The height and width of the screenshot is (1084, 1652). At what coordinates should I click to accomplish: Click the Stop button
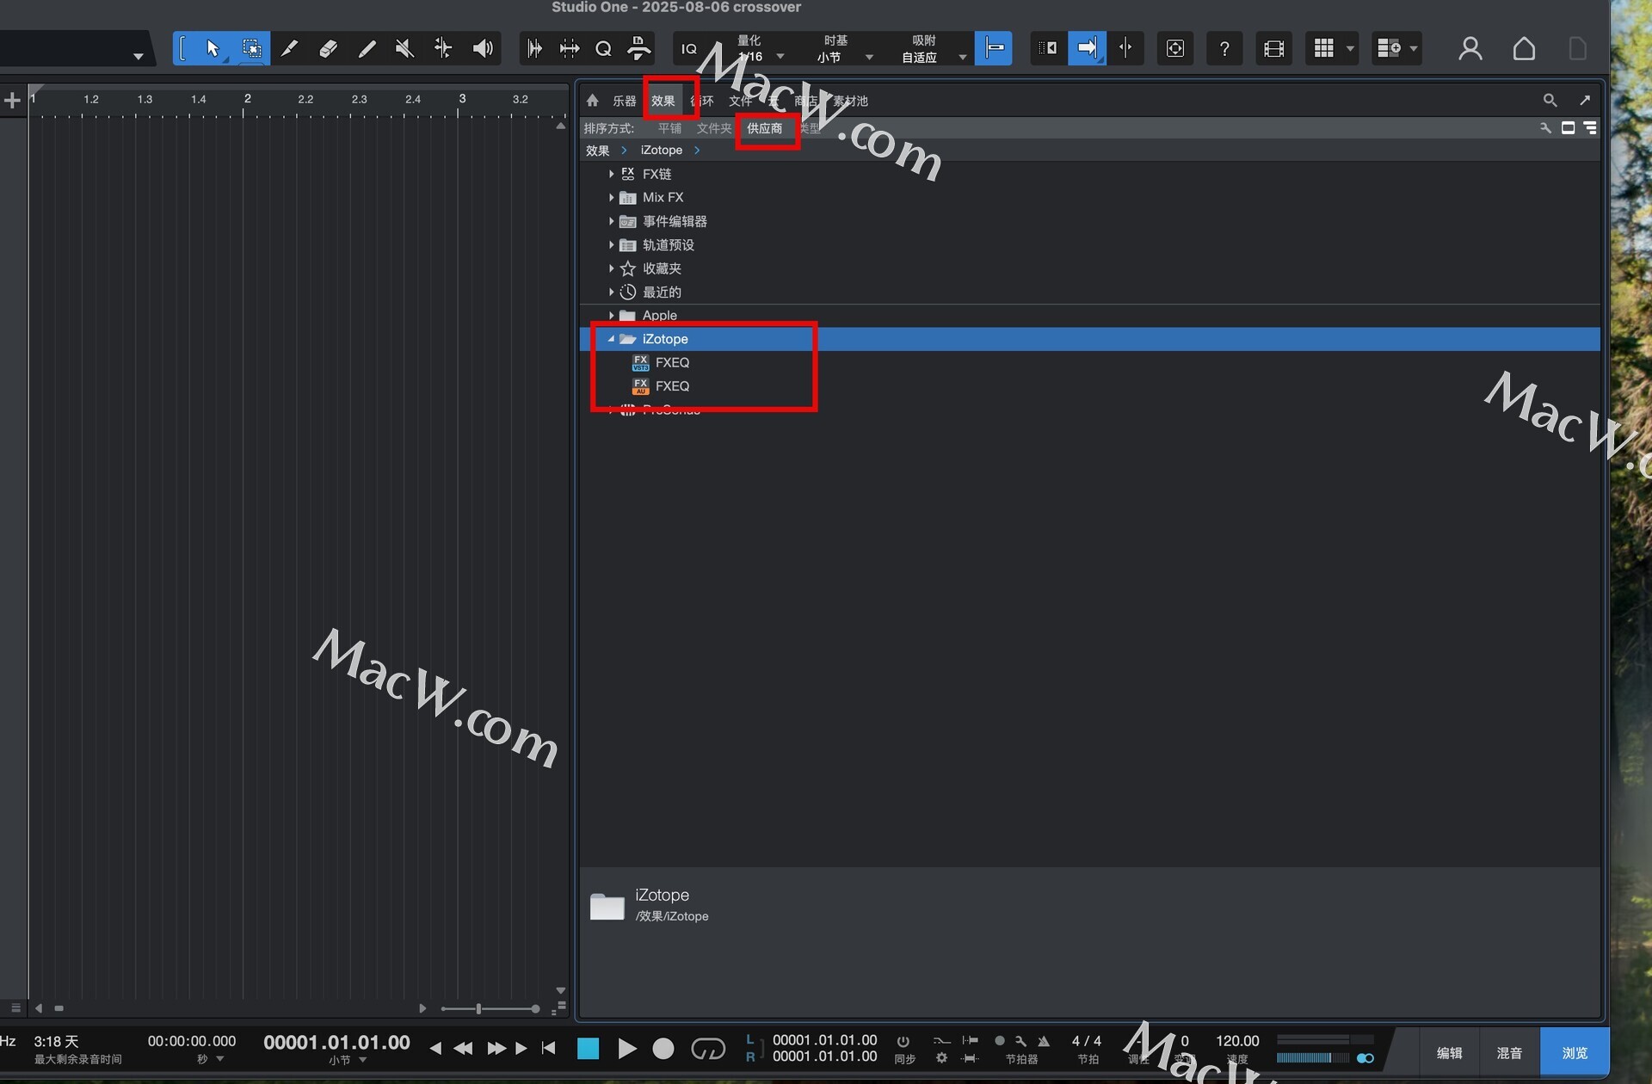[x=589, y=1049]
